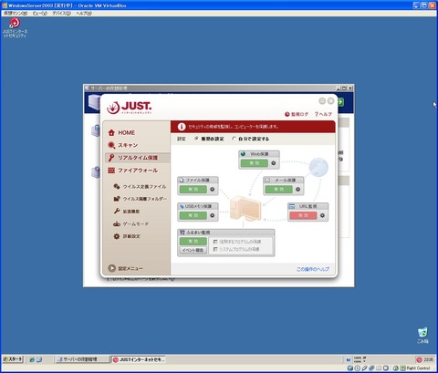The width and height of the screenshot is (438, 373).
Task: Open デバイス menu in VirtualBox
Action: coord(62,13)
